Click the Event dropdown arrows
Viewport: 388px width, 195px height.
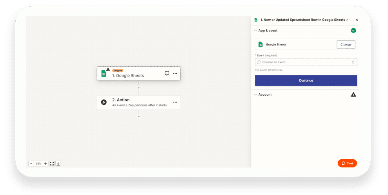point(353,62)
